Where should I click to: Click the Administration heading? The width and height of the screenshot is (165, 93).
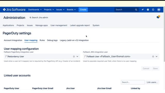[14, 18]
